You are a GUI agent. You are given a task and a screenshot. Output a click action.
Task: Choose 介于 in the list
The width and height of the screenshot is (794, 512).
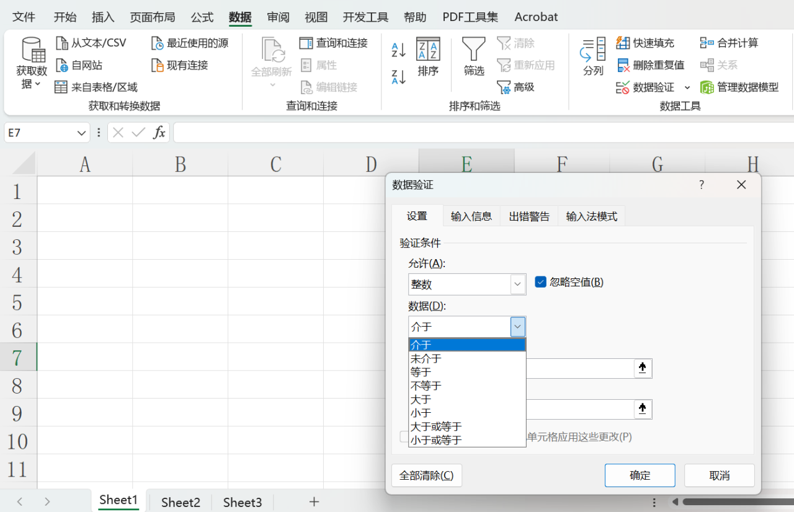tap(467, 345)
